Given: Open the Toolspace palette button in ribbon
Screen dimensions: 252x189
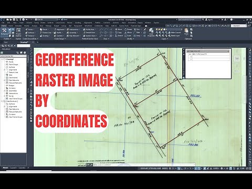Looking at the screenshot, I should click(x=4, y=32).
